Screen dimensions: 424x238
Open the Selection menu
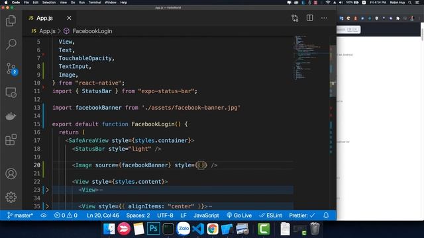(49, 3)
